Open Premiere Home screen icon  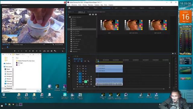tap(69, 8)
